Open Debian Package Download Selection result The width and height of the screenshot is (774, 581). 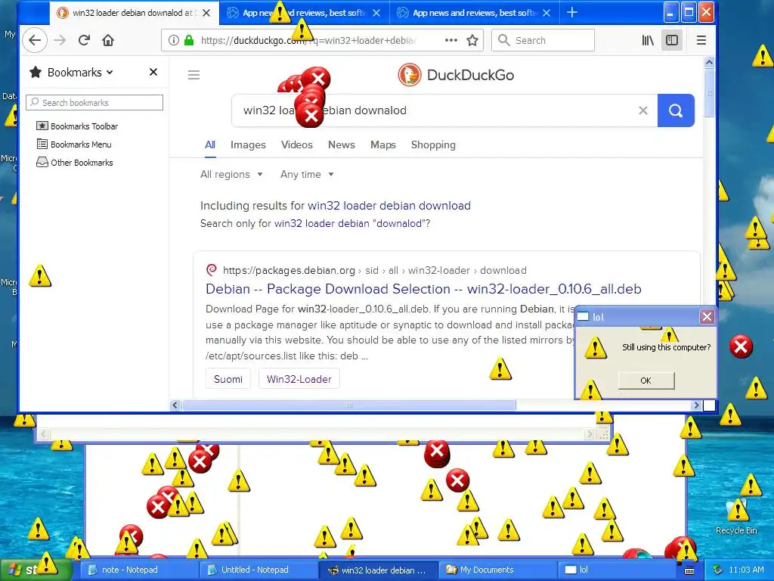click(423, 289)
